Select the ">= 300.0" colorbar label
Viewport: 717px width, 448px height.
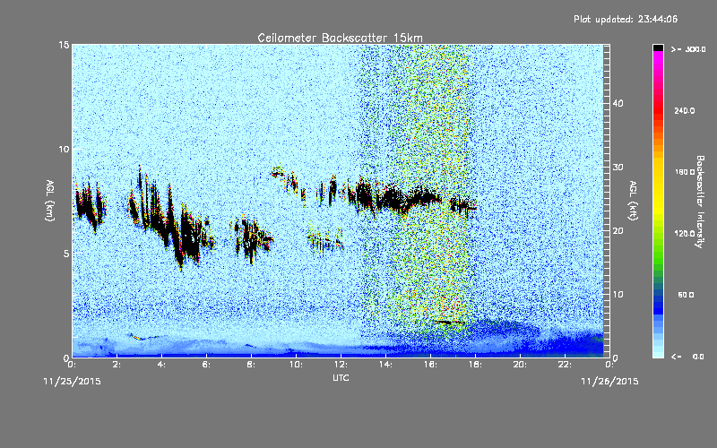click(688, 49)
